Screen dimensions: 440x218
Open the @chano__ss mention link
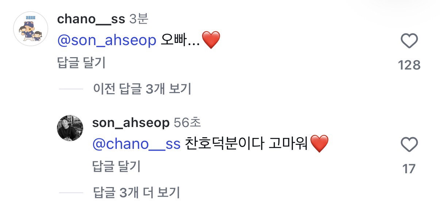pyautogui.click(x=136, y=144)
